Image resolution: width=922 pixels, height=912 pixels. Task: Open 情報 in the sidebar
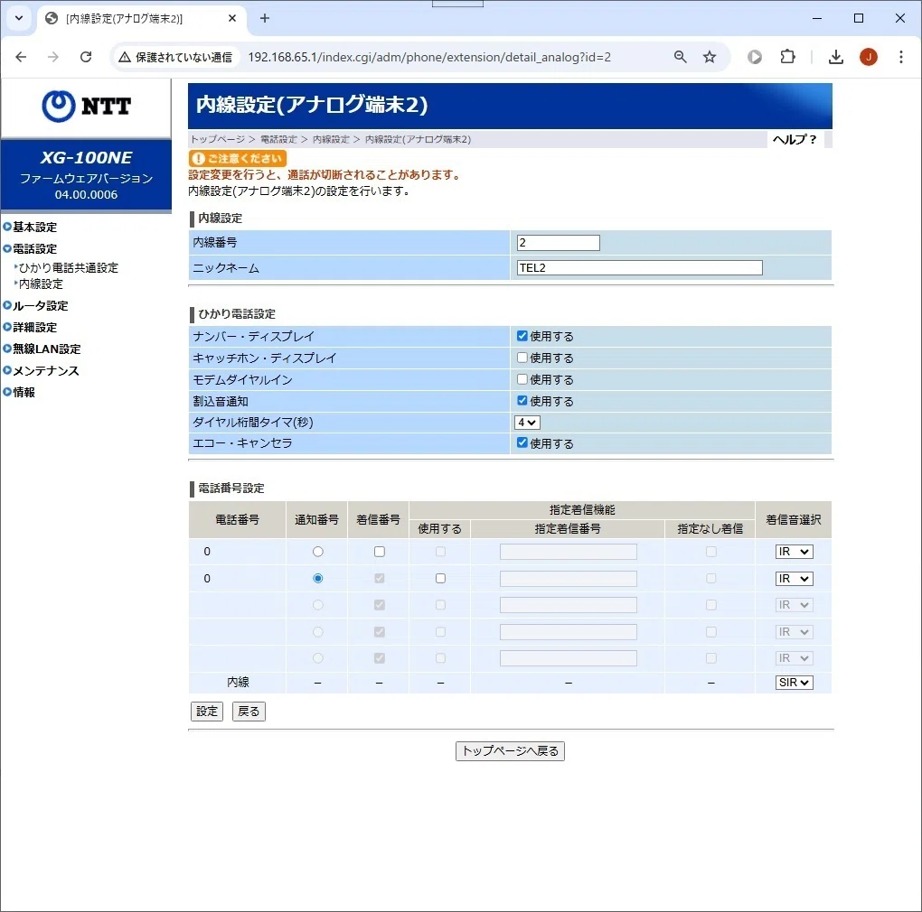pos(24,392)
